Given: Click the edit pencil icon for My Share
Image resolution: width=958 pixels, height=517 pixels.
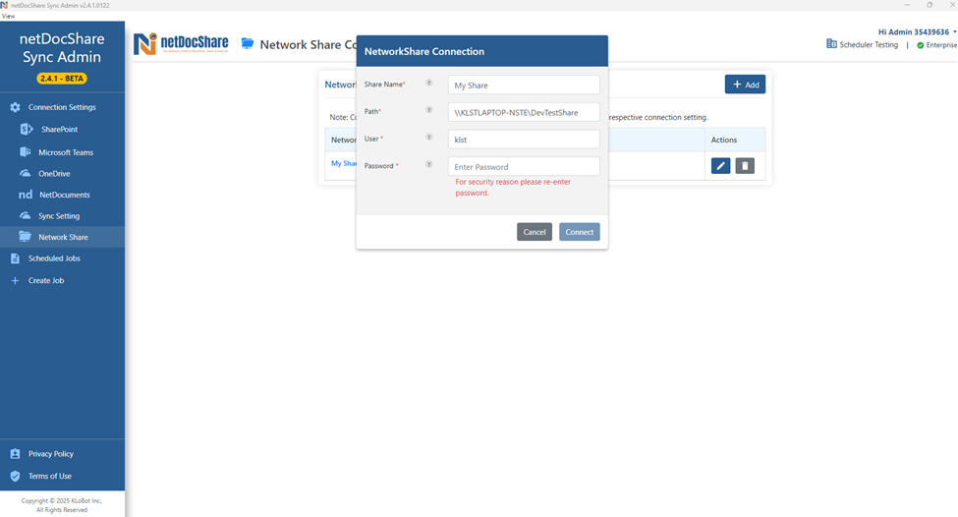Looking at the screenshot, I should pos(720,165).
